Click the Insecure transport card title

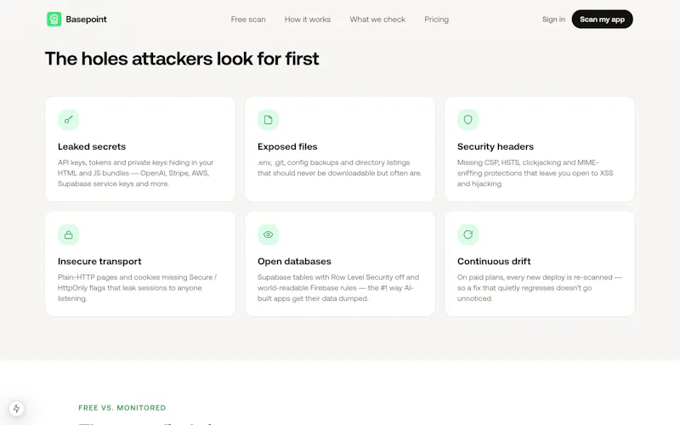coord(99,262)
